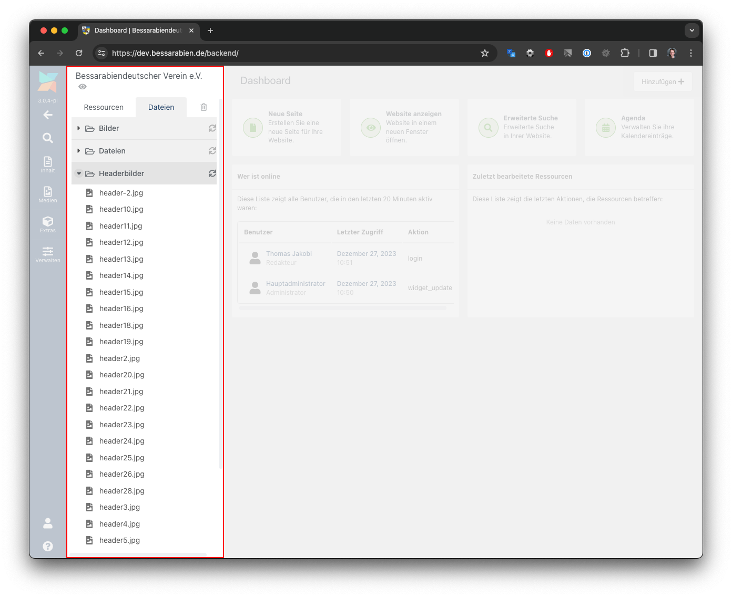Open the trash bin tab icon
This screenshot has width=732, height=597.
[204, 107]
